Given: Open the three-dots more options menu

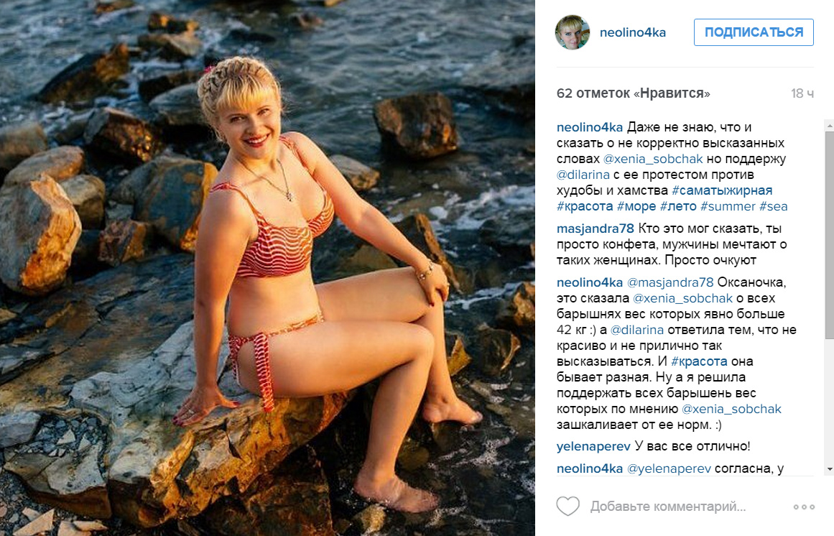Looking at the screenshot, I should [804, 507].
